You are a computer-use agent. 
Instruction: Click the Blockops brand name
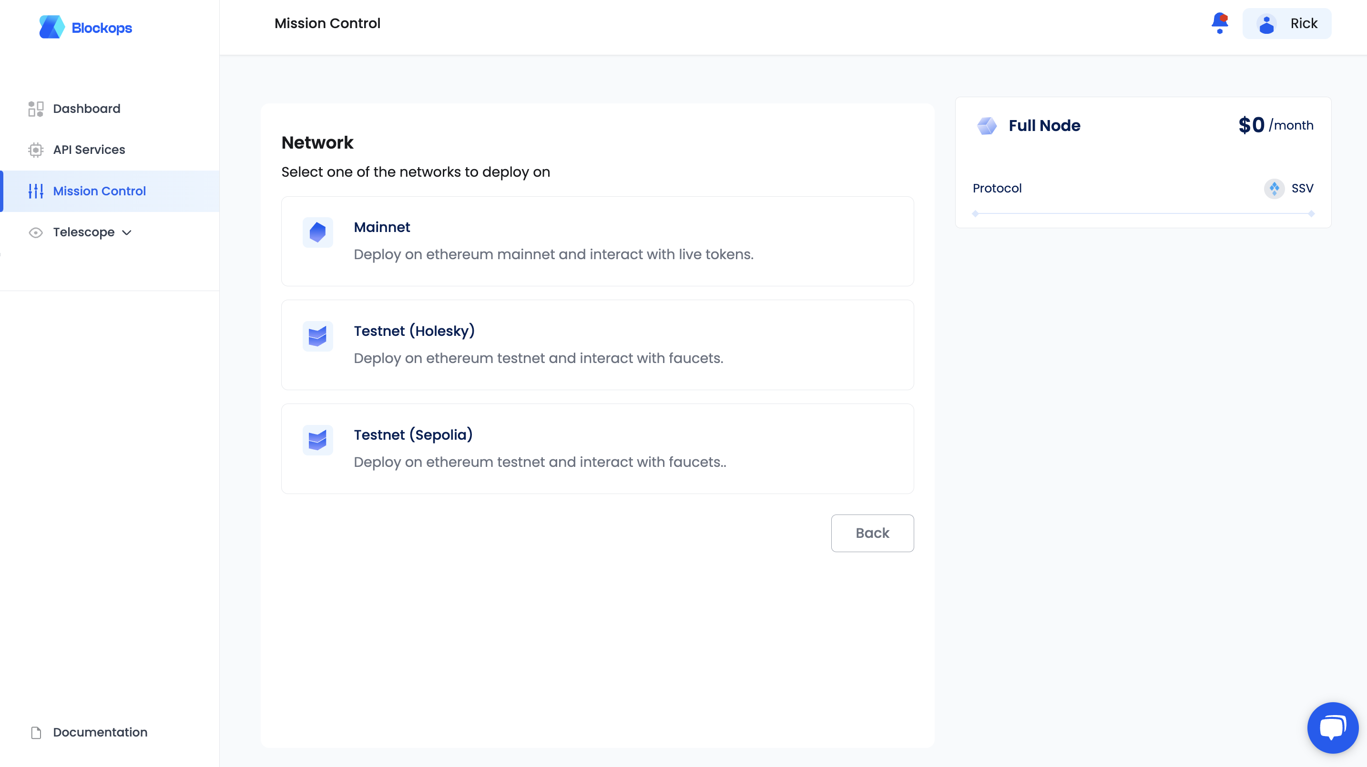click(x=102, y=28)
